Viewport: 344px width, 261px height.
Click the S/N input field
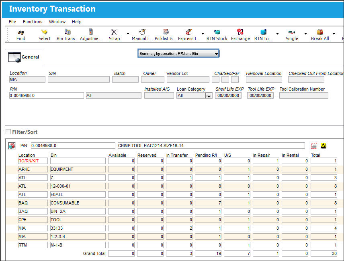(78, 79)
